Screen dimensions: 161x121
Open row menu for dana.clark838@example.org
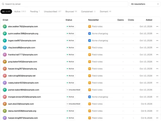[157, 111]
